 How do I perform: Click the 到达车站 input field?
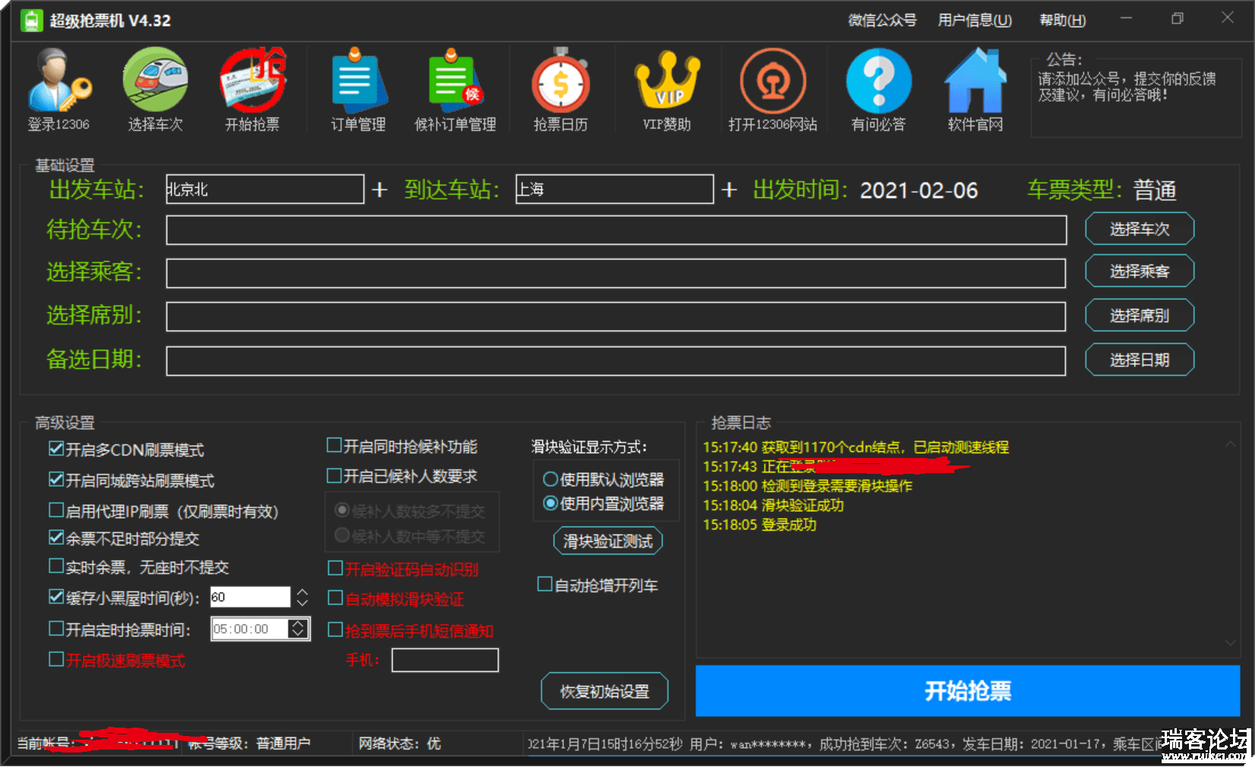(x=614, y=189)
